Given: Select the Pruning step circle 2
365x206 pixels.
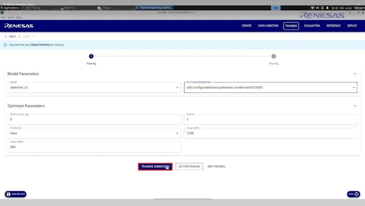Looking at the screenshot, I should click(273, 56).
